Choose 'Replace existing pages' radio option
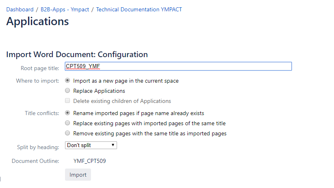This screenshot has width=334, height=188. point(67,123)
